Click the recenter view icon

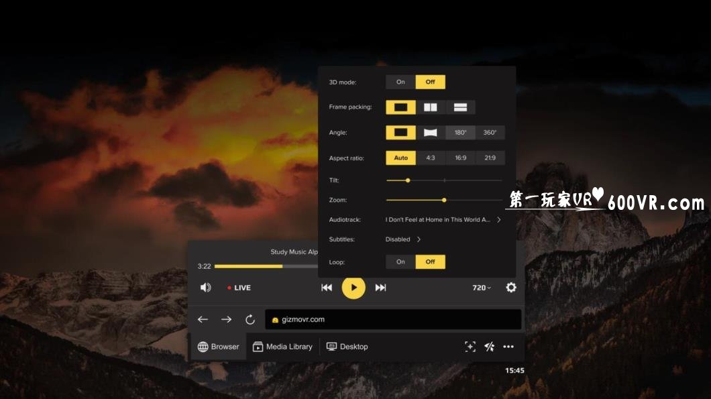coord(470,347)
